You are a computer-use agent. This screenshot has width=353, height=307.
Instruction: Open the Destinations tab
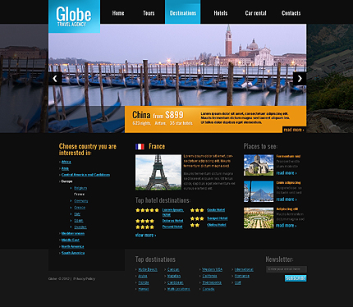pos(183,12)
